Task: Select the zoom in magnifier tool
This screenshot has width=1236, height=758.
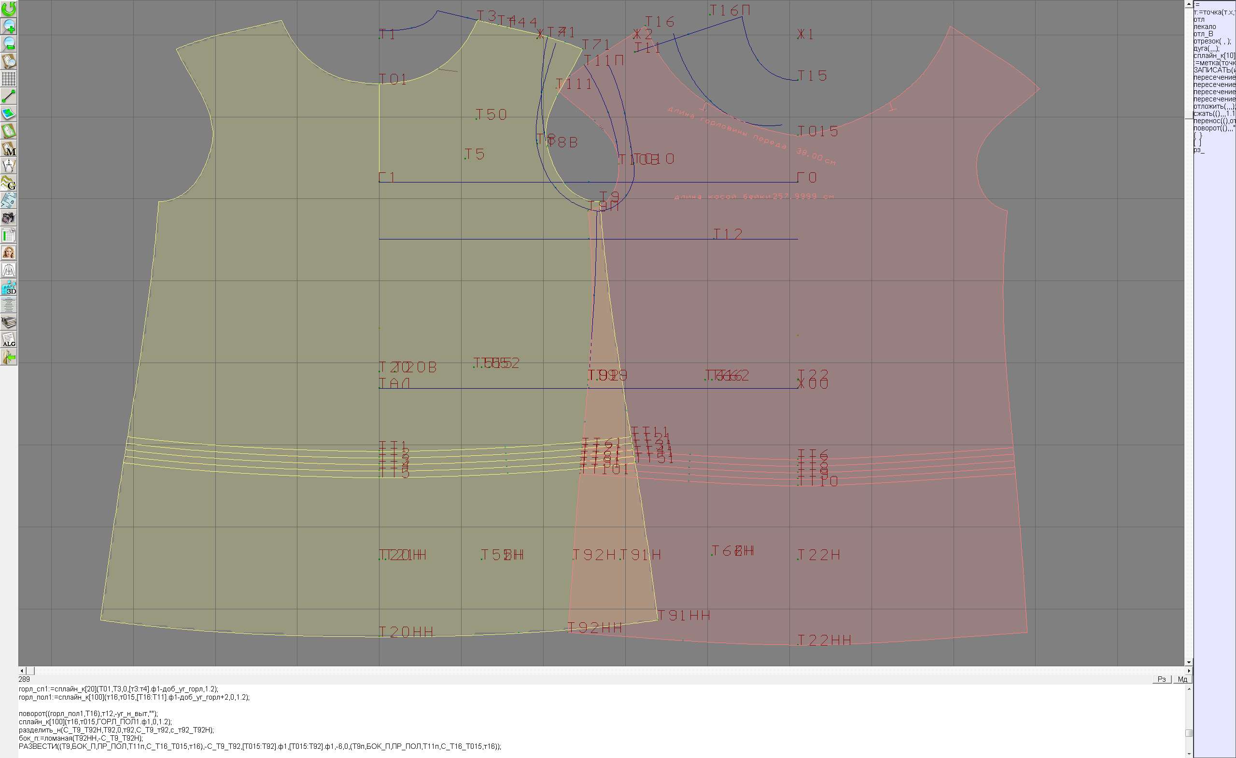Action: coord(9,26)
